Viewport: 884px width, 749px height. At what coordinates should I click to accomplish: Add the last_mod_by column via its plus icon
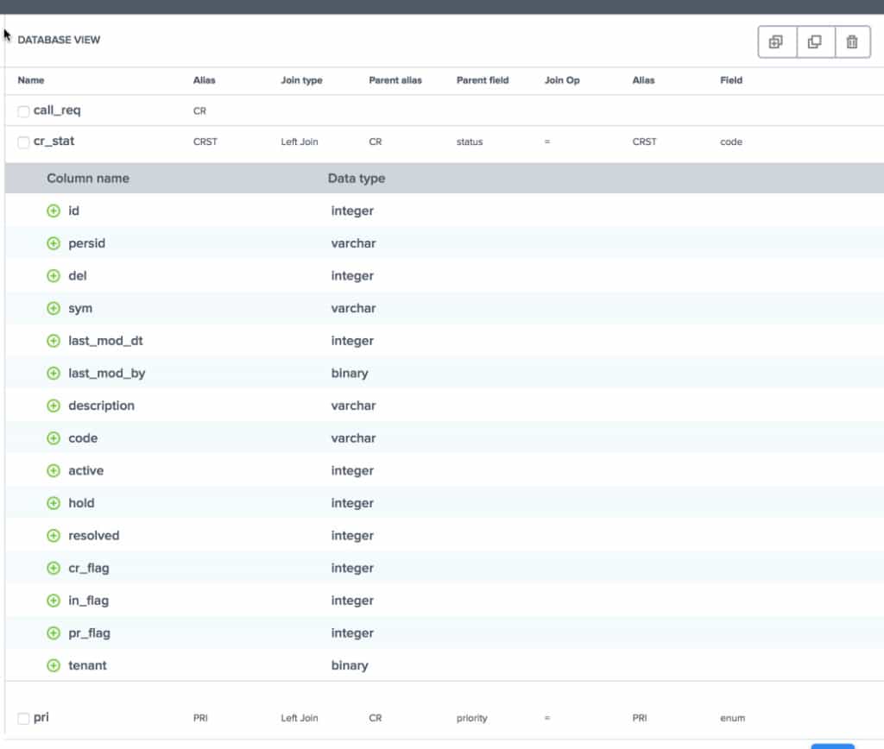[53, 373]
